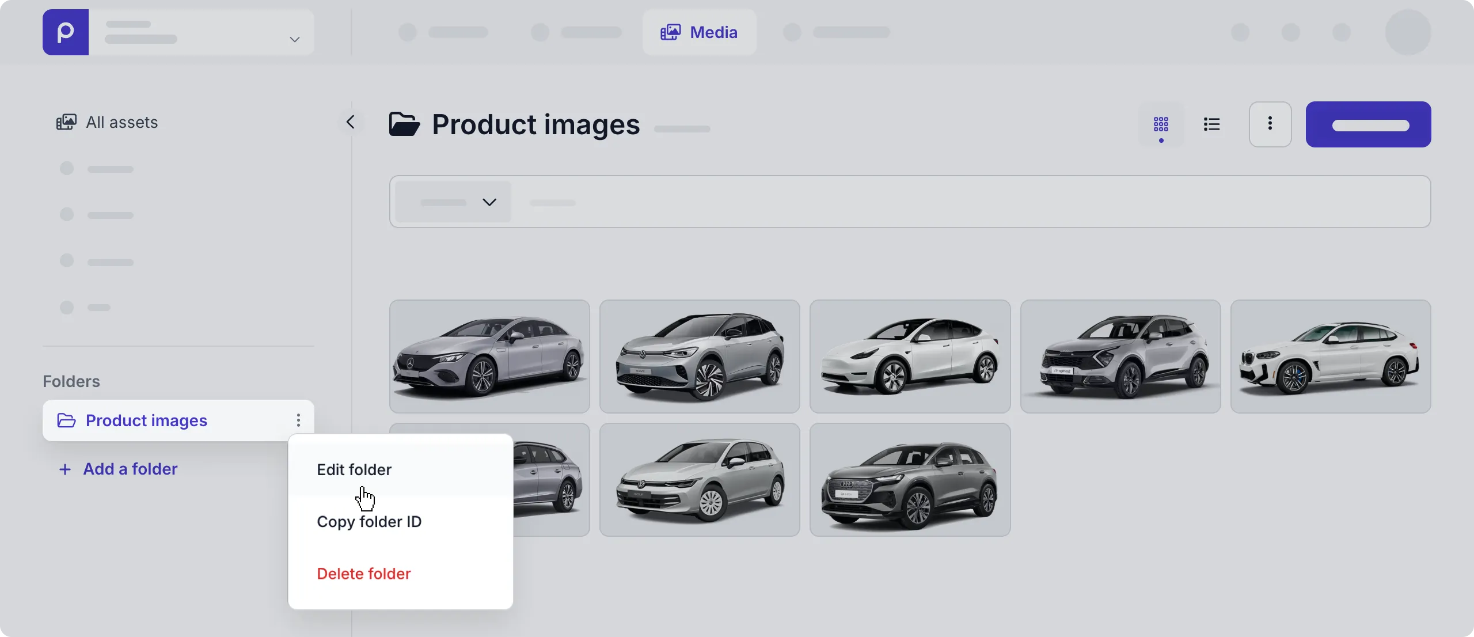Open the Volkswagen Golf hatchback thumbnail
The image size is (1474, 637).
(x=700, y=480)
